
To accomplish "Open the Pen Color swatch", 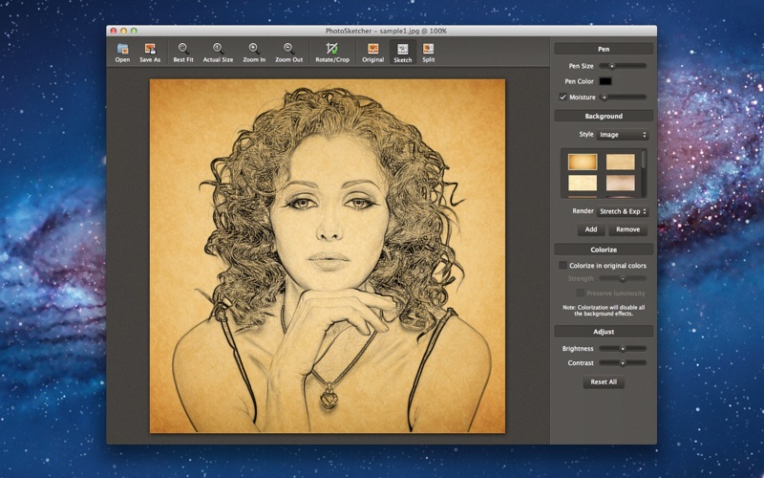I will pyautogui.click(x=605, y=81).
